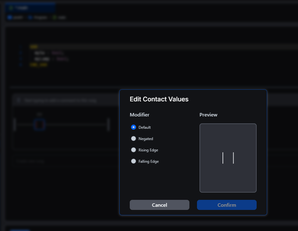Choose the Negated modifier option
The height and width of the screenshot is (231, 298).
click(134, 139)
